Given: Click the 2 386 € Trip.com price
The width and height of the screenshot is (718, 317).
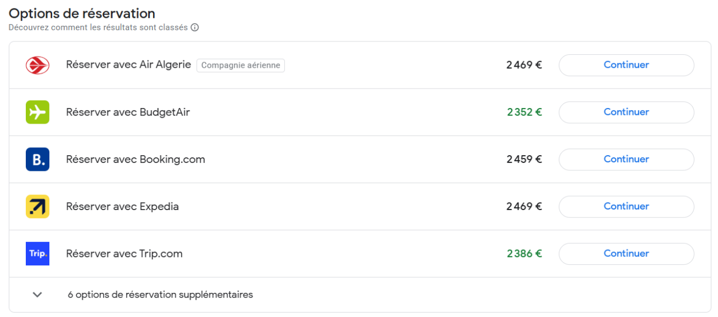Looking at the screenshot, I should [x=524, y=253].
